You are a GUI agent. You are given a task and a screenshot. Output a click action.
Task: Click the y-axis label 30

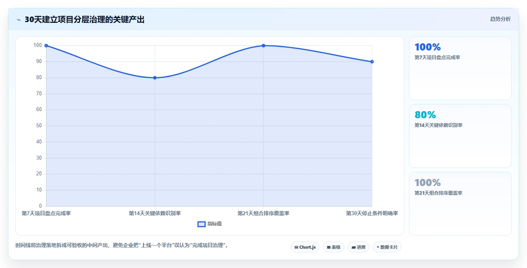pos(39,158)
